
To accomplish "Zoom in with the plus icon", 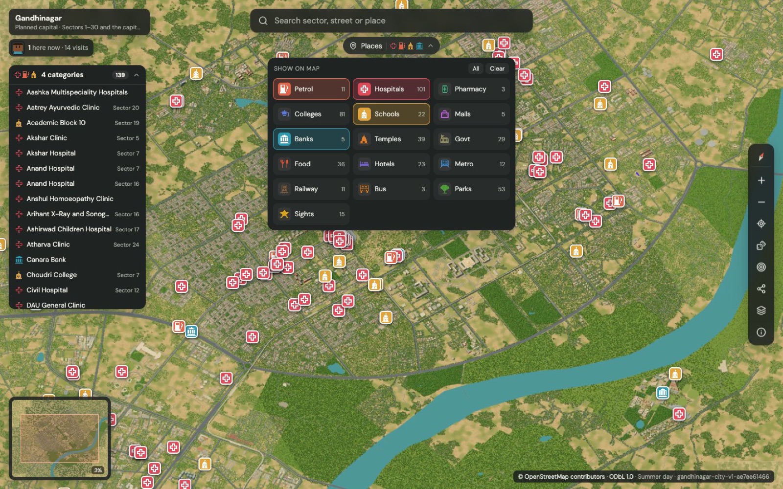I will click(761, 180).
